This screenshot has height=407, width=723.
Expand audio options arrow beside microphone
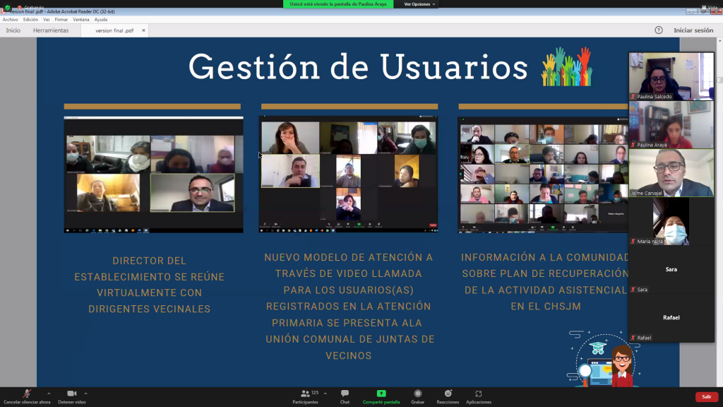click(49, 393)
